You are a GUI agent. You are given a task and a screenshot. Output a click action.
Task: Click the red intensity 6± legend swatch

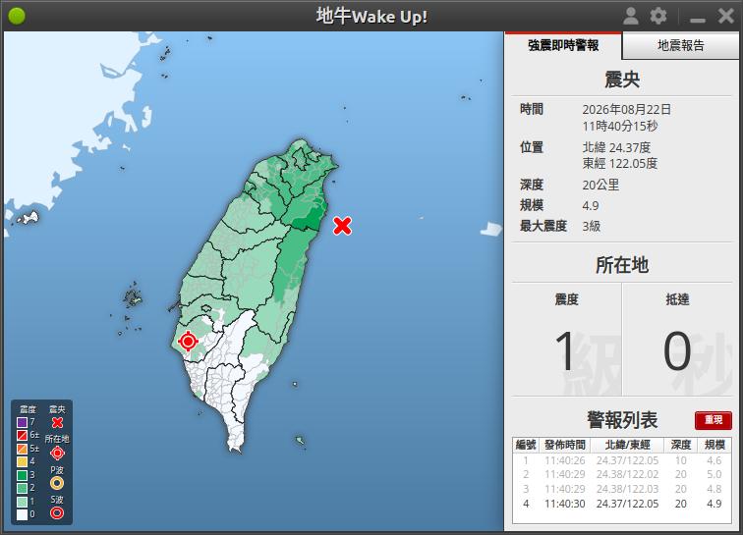point(23,435)
